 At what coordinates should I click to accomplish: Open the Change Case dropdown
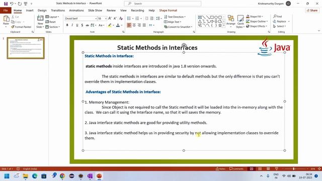click(102, 25)
